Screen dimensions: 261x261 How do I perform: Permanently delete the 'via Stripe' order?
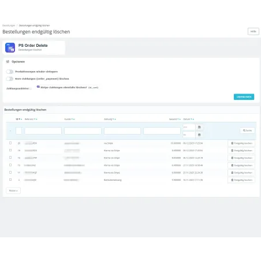pyautogui.click(x=241, y=143)
